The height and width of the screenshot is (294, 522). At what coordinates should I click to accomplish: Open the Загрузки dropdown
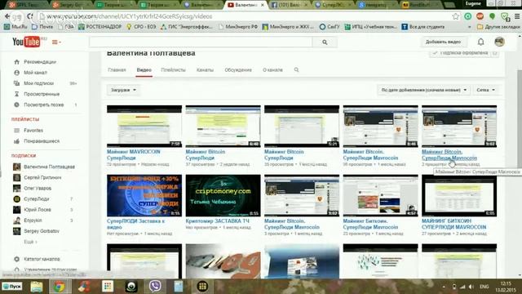click(x=123, y=90)
